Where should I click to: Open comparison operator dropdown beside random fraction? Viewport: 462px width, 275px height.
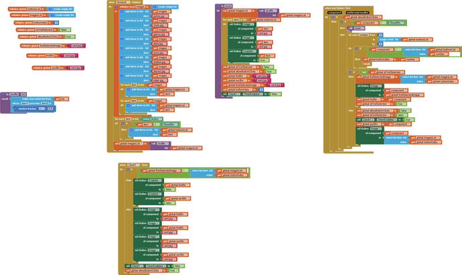(42, 109)
